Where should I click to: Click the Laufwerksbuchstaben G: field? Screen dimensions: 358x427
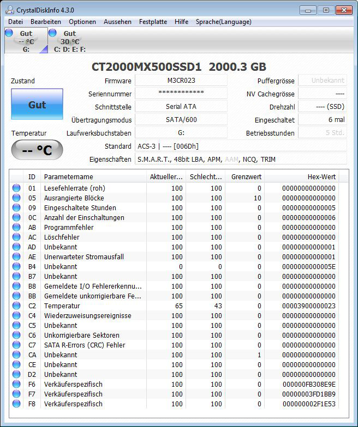coord(181,133)
